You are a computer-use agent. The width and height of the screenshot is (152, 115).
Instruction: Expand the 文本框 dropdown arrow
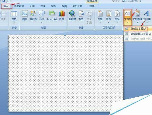coord(128,23)
